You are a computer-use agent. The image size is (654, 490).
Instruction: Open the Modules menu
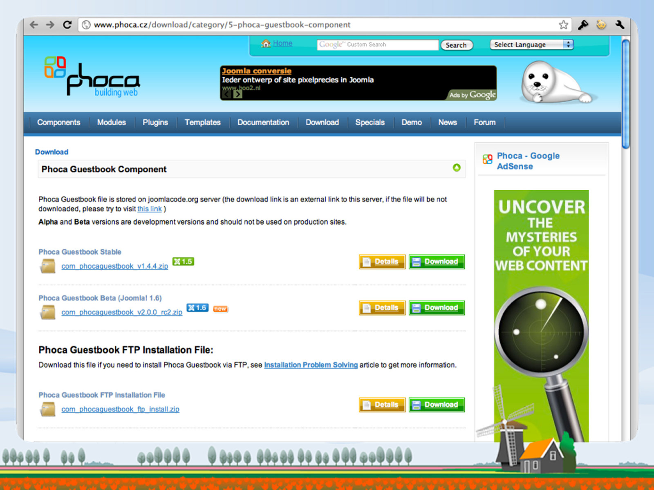click(x=111, y=122)
